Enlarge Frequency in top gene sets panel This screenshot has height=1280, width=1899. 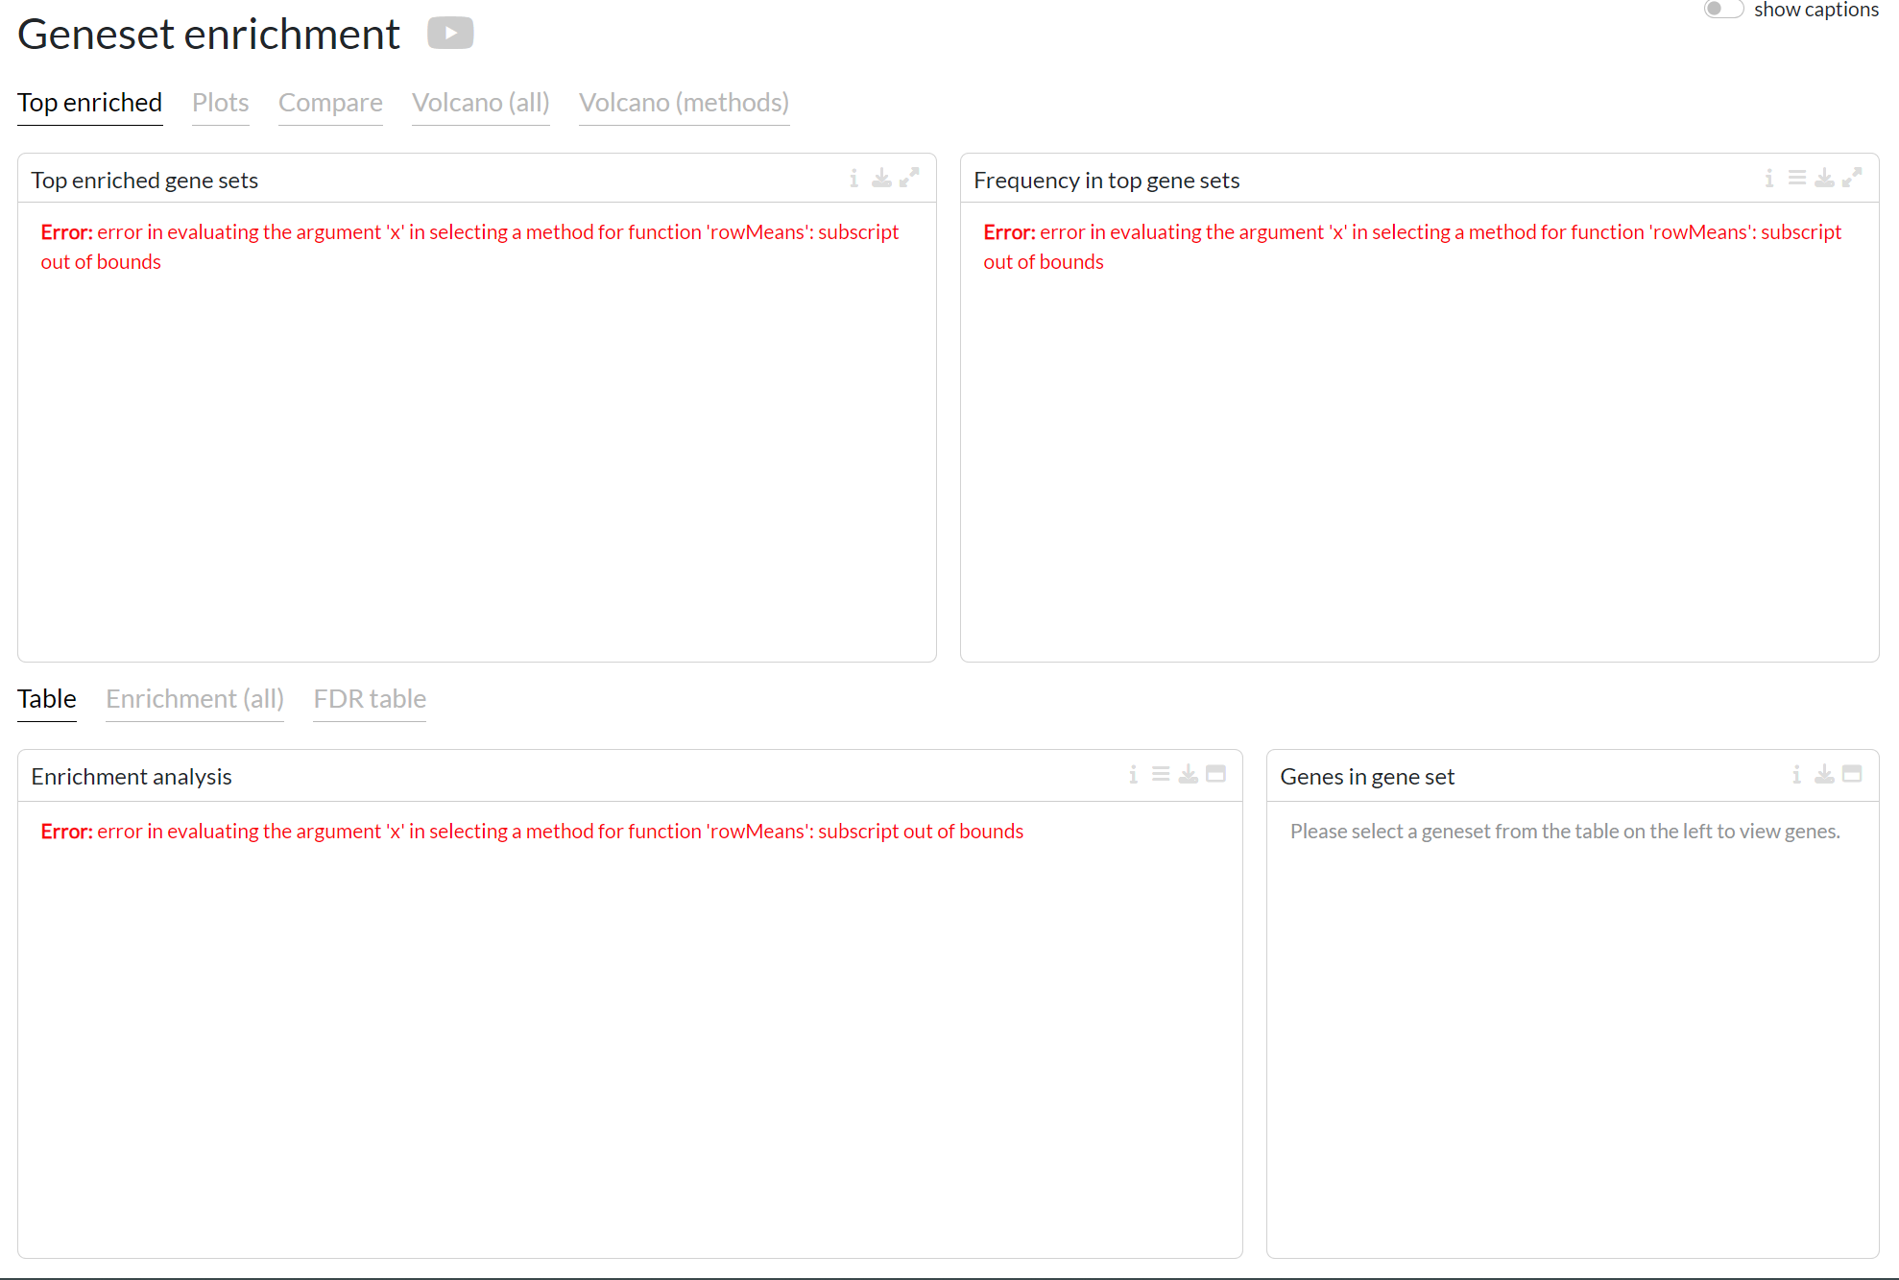1853,178
